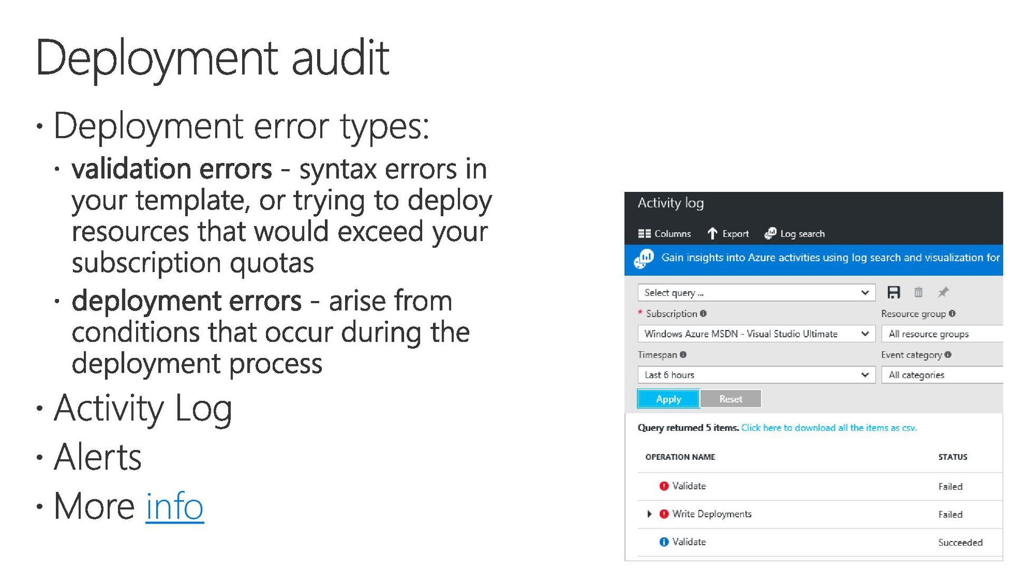Click the download all items as csv link
This screenshot has height=570, width=1013.
(829, 428)
